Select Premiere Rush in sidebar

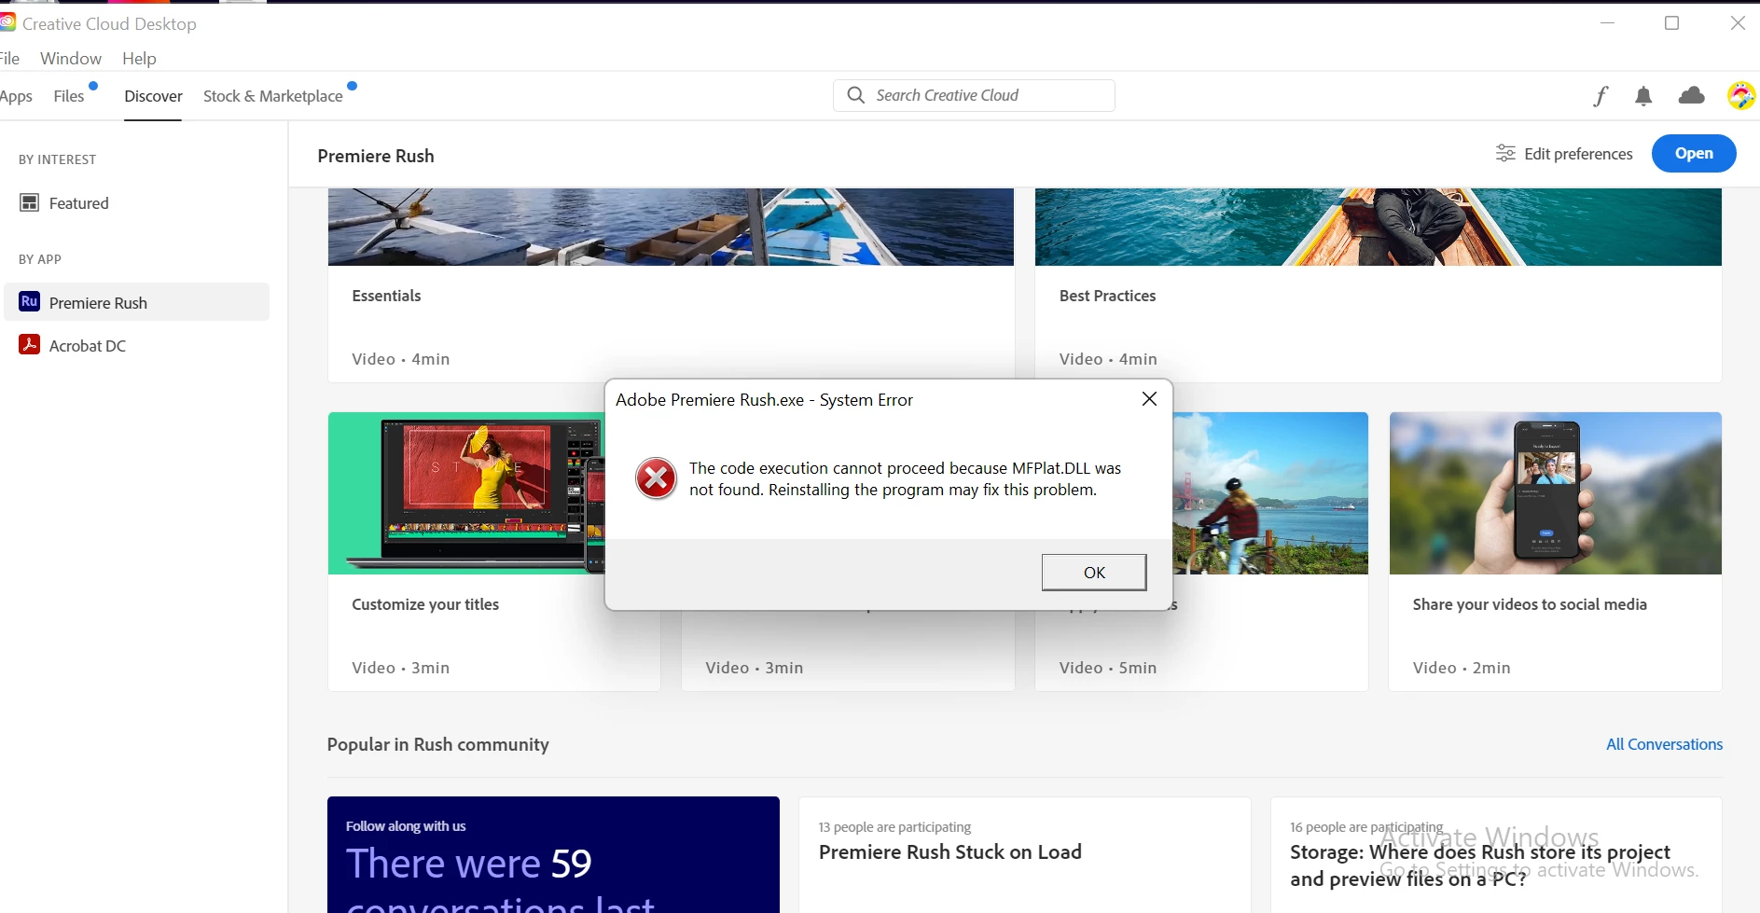click(x=136, y=302)
